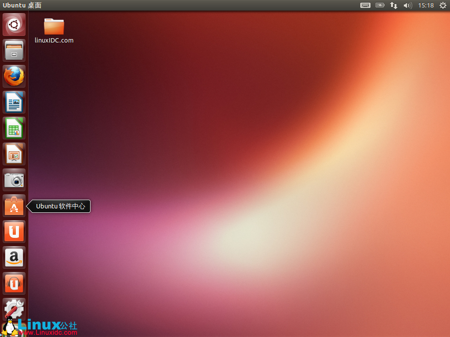This screenshot has width=450, height=337.
Task: Open the Files file manager
Action: tap(14, 50)
